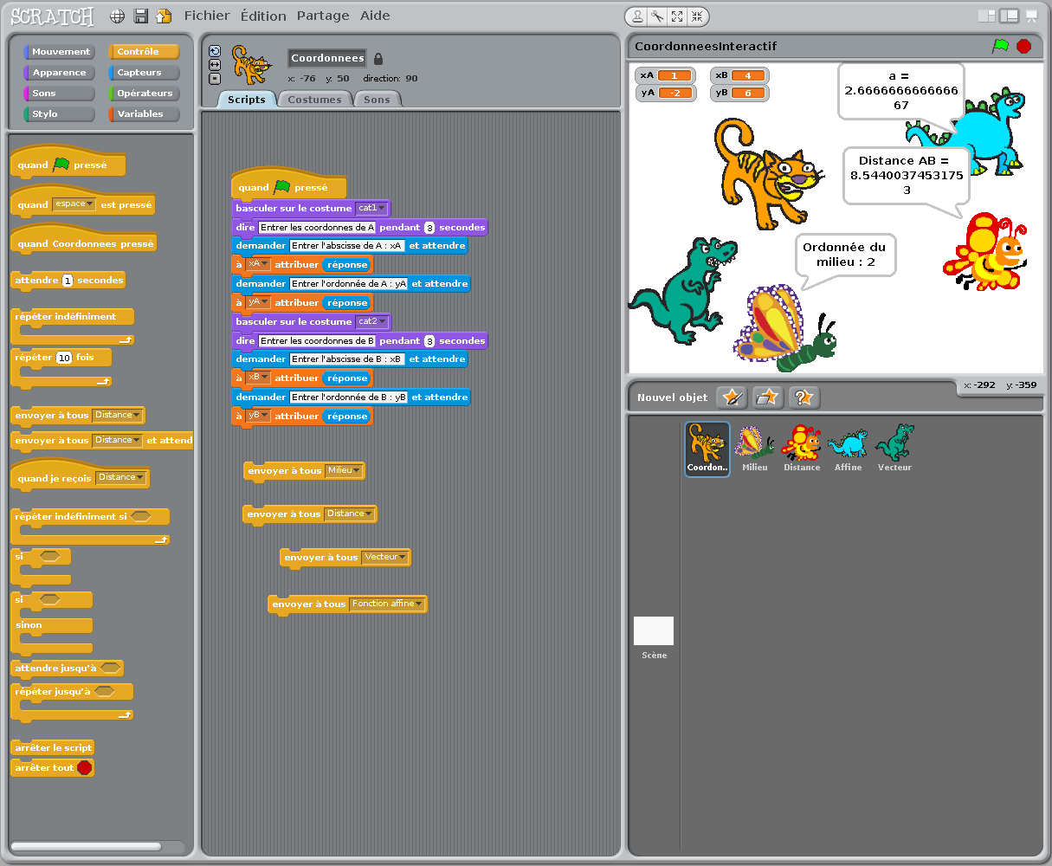
Task: Select the shrink sprite tool
Action: (x=697, y=16)
